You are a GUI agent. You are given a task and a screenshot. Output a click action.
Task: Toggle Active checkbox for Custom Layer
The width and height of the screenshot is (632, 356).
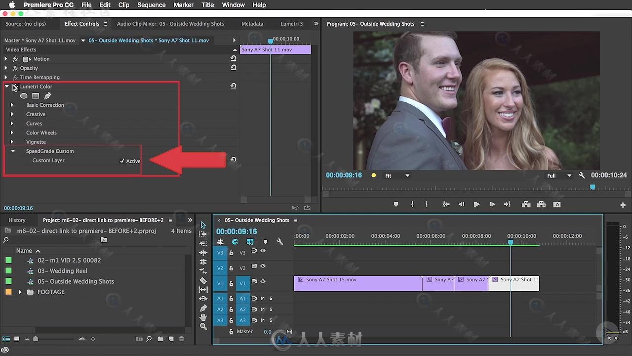(x=122, y=161)
